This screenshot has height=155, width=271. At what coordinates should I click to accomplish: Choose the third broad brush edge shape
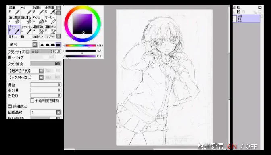click(53, 45)
